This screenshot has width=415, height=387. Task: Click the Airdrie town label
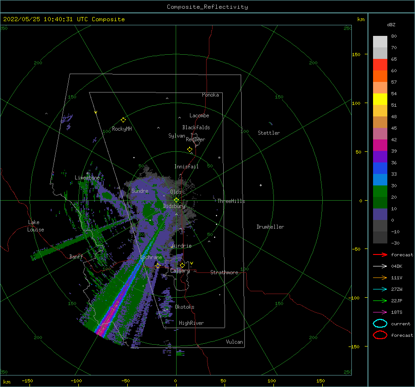[182, 246]
